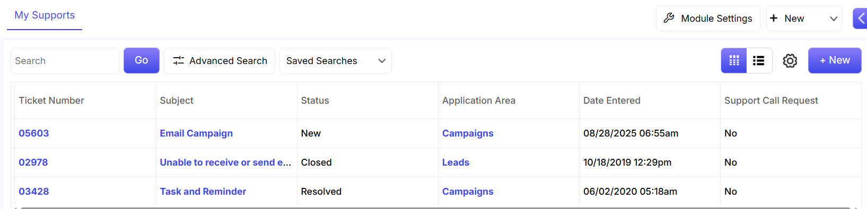Image resolution: width=867 pixels, height=209 pixels.
Task: Open the Email Campaign subject link
Action: (x=196, y=133)
